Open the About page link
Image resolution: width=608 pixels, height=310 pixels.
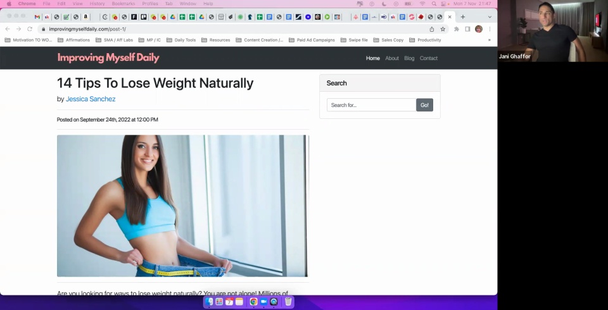391,58
